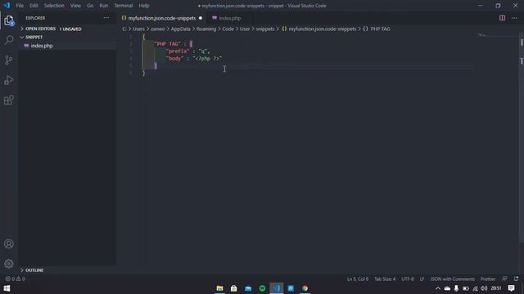Click the VS Code logo icon
Screen dimensions: 524x294
(7, 6)
